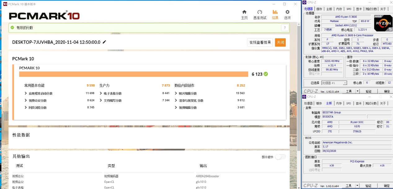Click the 其他输出 section heading

pyautogui.click(x=21, y=156)
